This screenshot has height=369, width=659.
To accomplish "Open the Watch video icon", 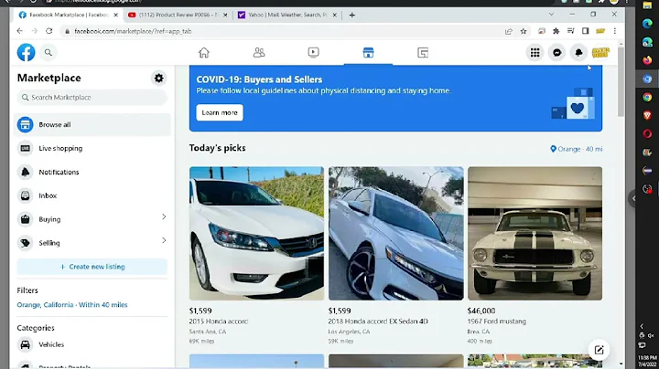I will 314,52.
